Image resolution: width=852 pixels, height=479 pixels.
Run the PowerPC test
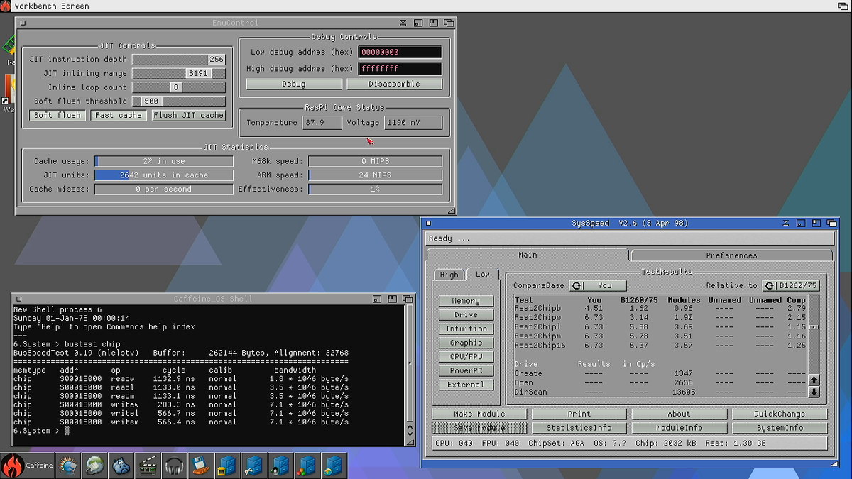466,370
